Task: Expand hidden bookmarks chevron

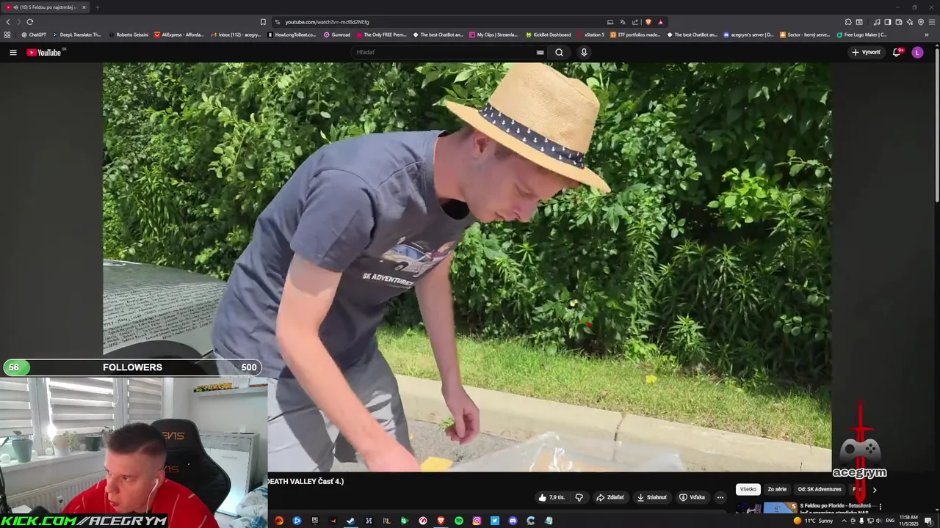Action: (927, 34)
